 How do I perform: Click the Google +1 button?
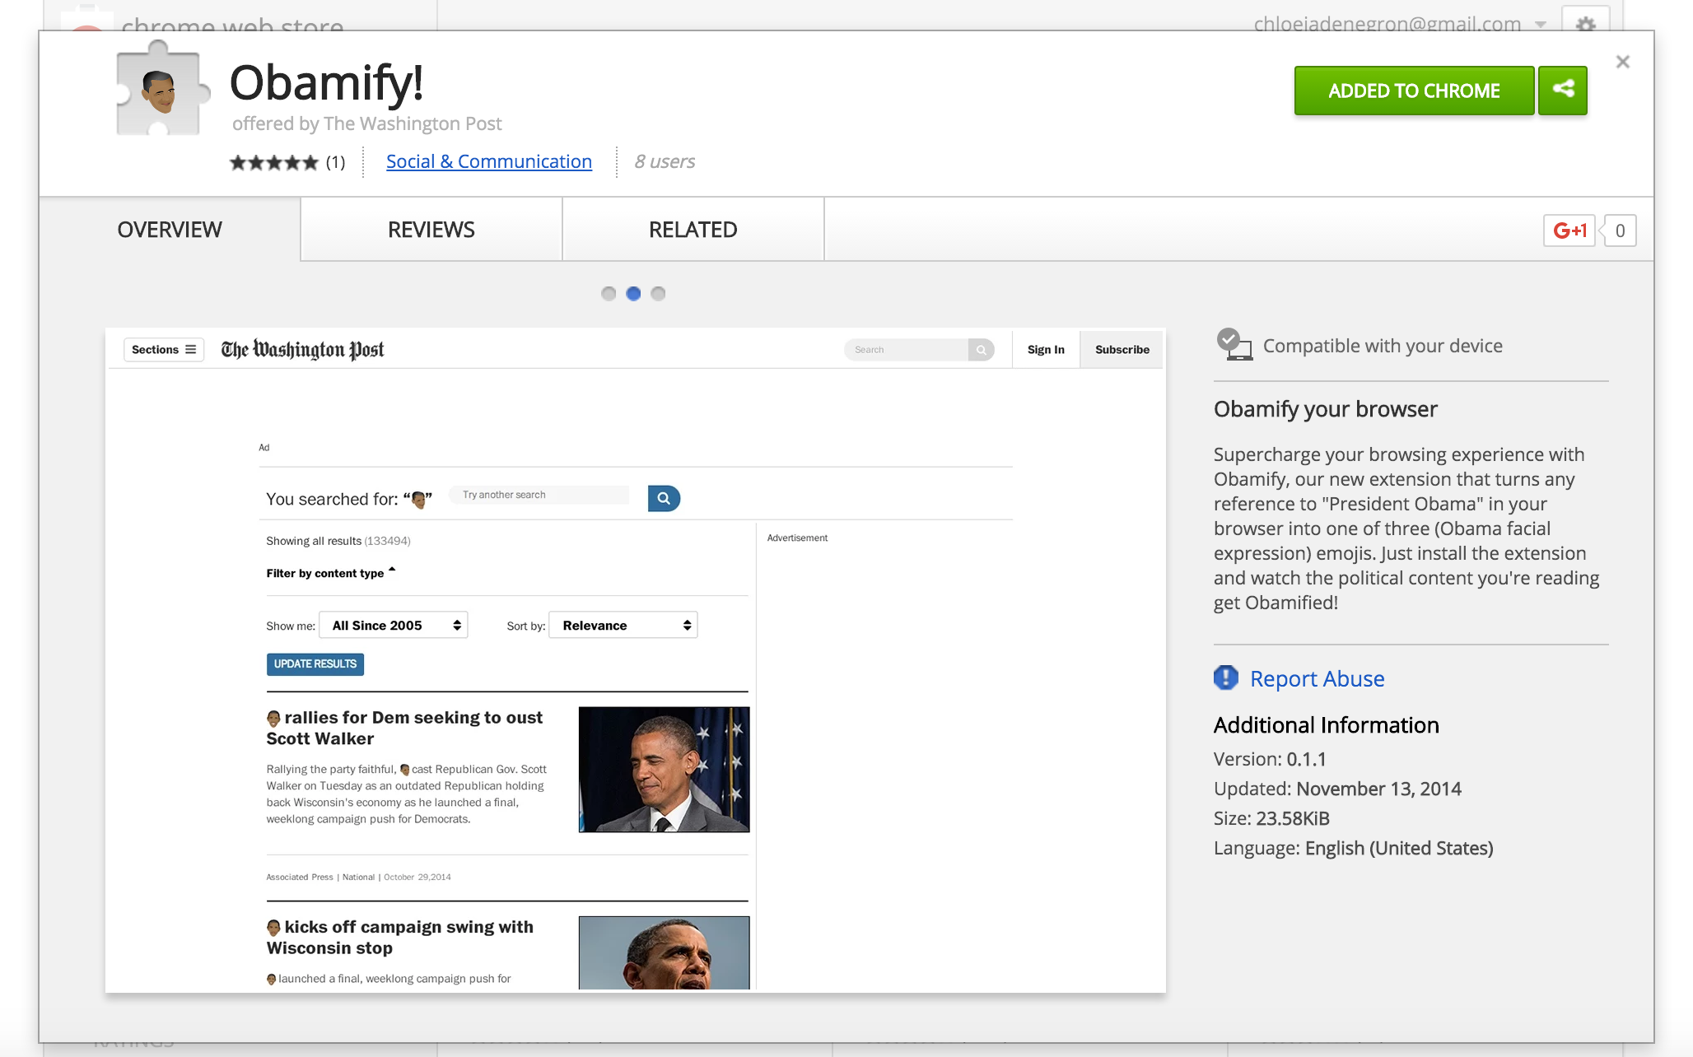tap(1569, 230)
